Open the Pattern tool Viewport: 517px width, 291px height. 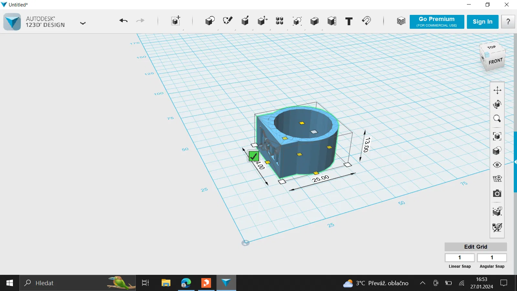point(280,21)
